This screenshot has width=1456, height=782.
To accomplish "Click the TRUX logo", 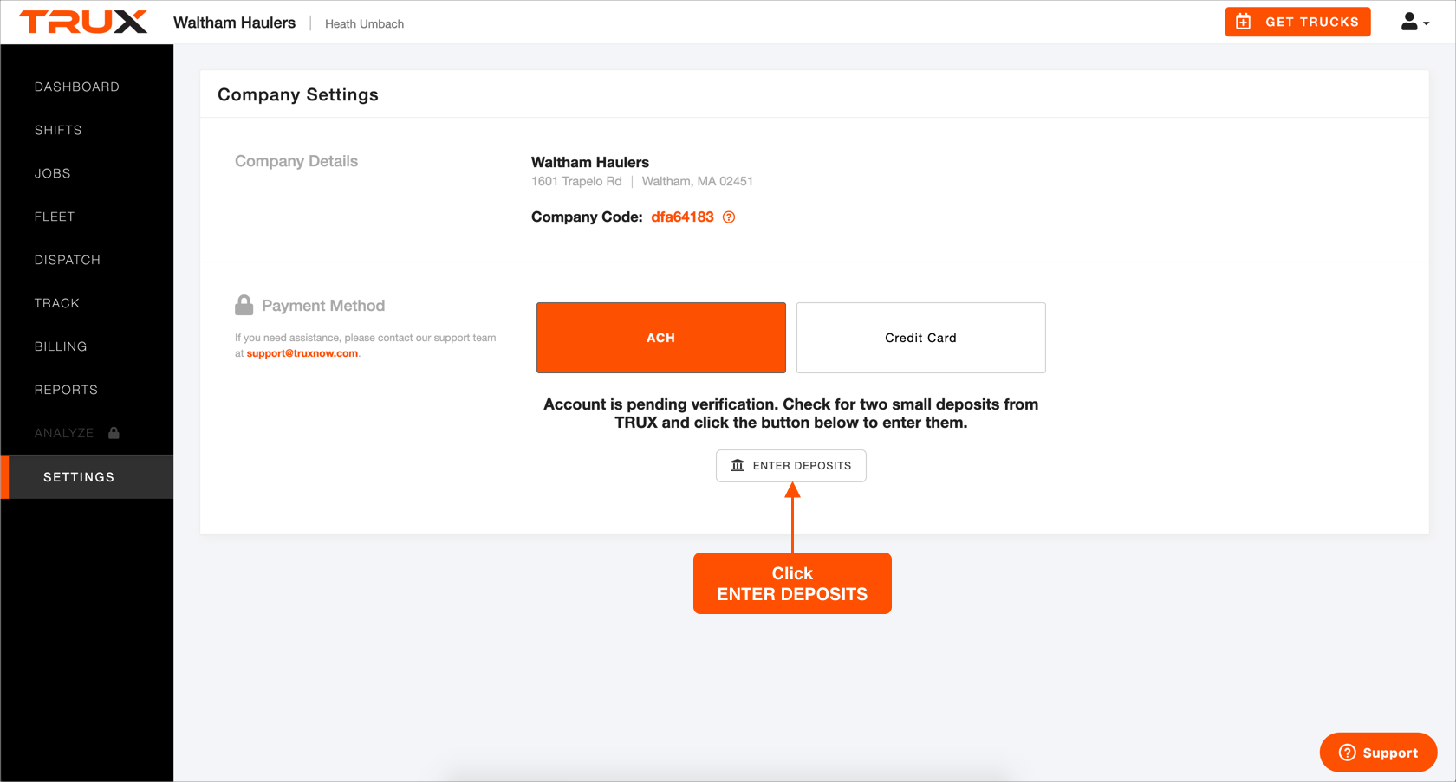I will [83, 22].
